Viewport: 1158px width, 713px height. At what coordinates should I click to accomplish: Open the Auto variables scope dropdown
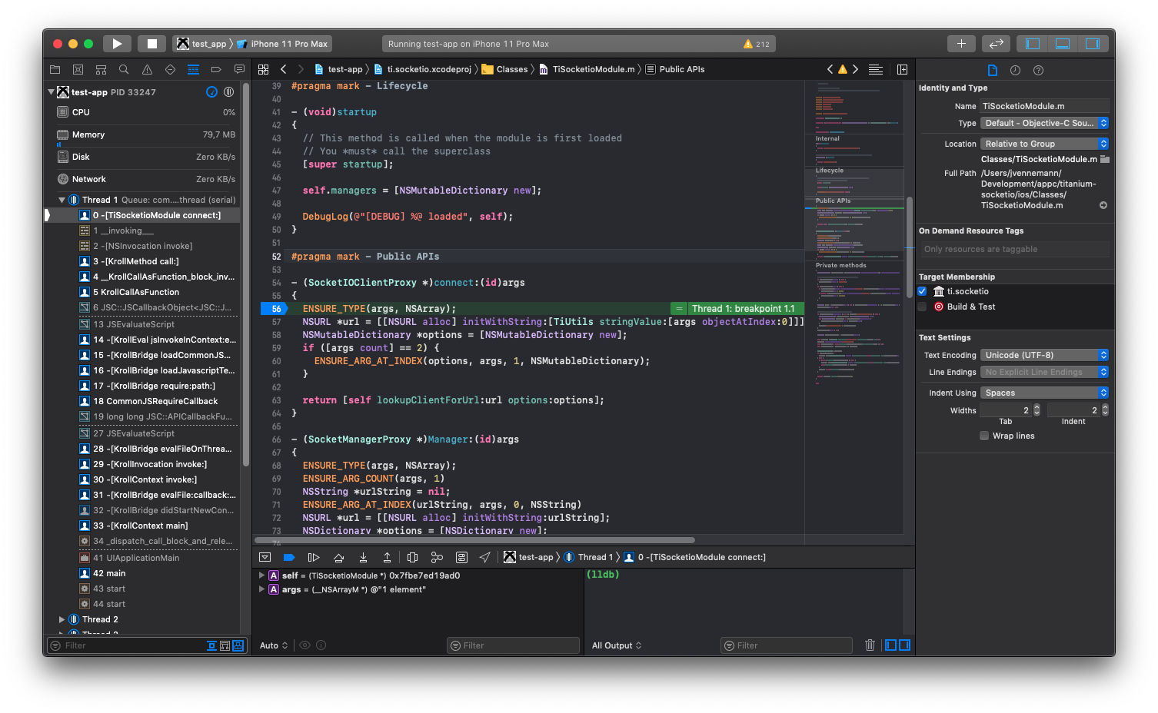(274, 645)
